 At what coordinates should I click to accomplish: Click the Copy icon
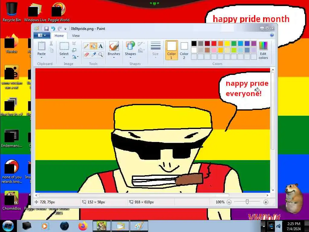[51, 50]
